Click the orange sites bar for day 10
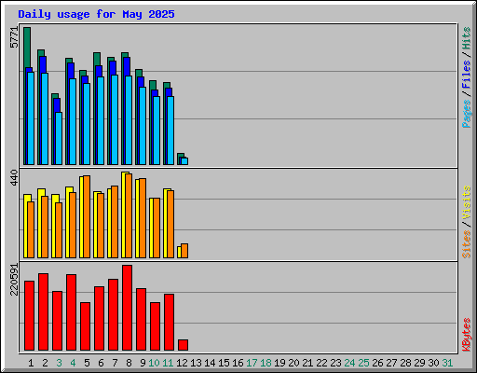 click(x=157, y=228)
